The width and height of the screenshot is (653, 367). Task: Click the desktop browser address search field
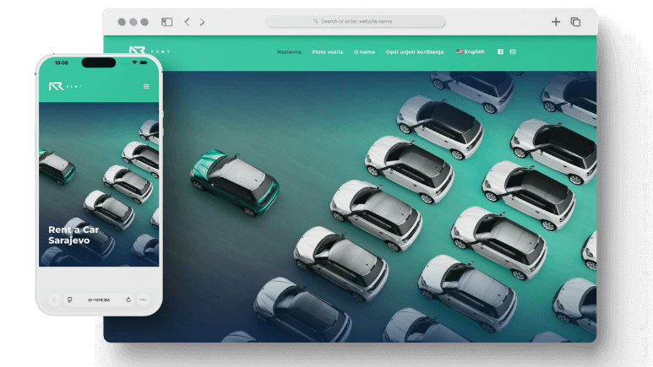[356, 21]
